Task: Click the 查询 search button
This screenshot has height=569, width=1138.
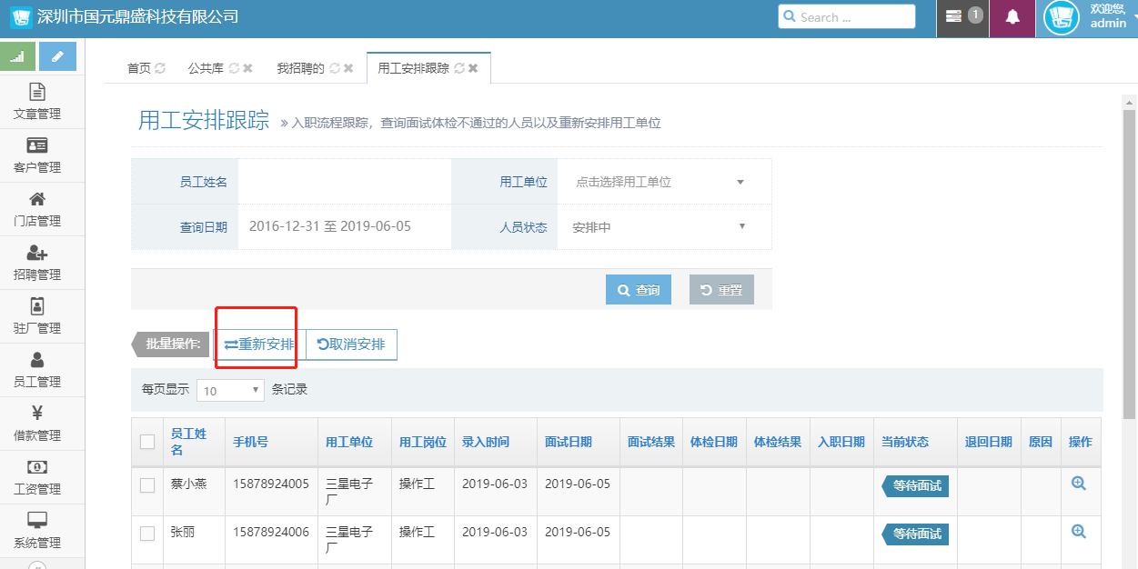Action: [638, 290]
